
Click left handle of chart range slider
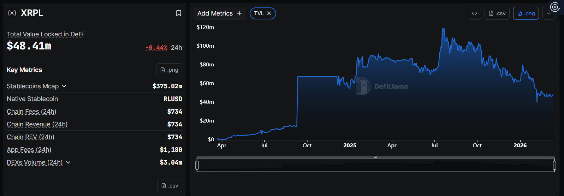pyautogui.click(x=197, y=165)
